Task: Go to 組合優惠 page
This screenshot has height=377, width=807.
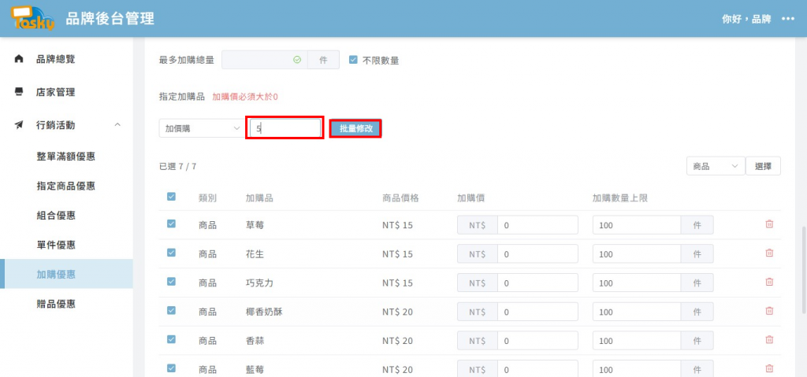Action: tap(56, 216)
